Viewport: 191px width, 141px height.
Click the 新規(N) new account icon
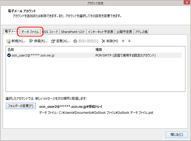pyautogui.click(x=8, y=41)
